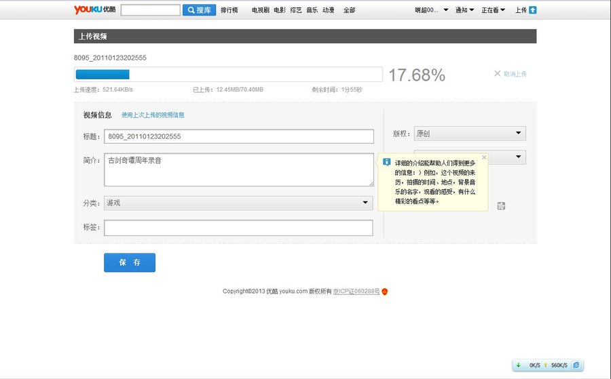Open the dropdown below the 版权 field

pyautogui.click(x=506, y=157)
